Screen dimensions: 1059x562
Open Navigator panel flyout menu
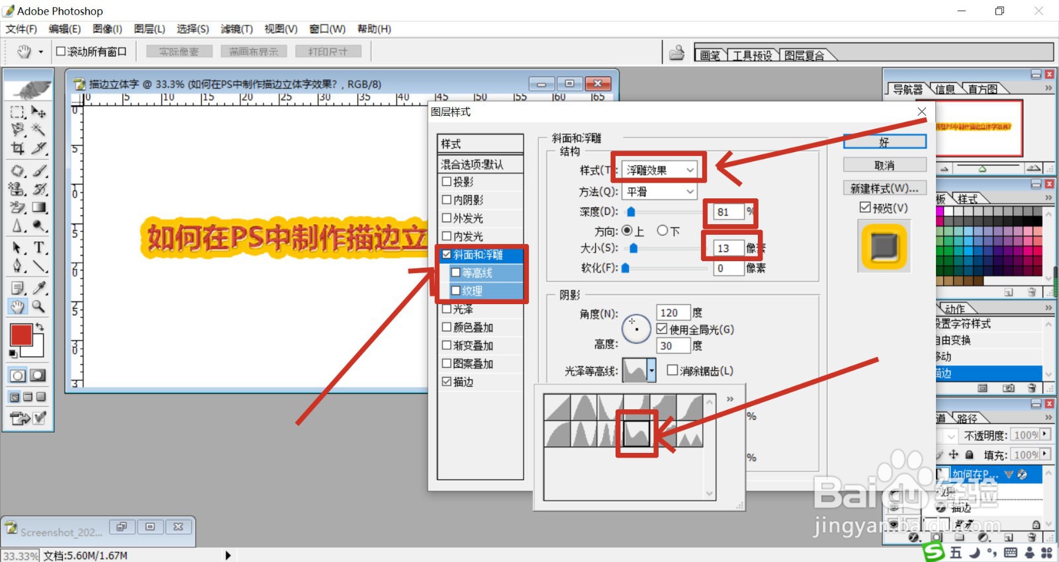click(1048, 88)
